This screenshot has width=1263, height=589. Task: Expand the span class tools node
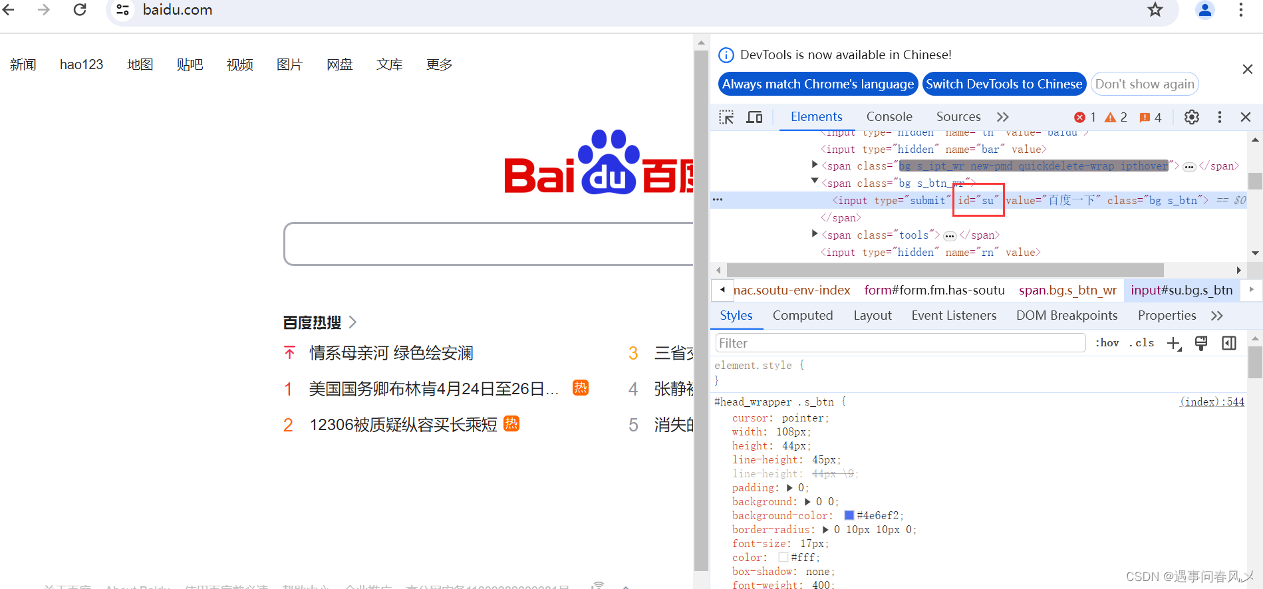[x=815, y=233]
